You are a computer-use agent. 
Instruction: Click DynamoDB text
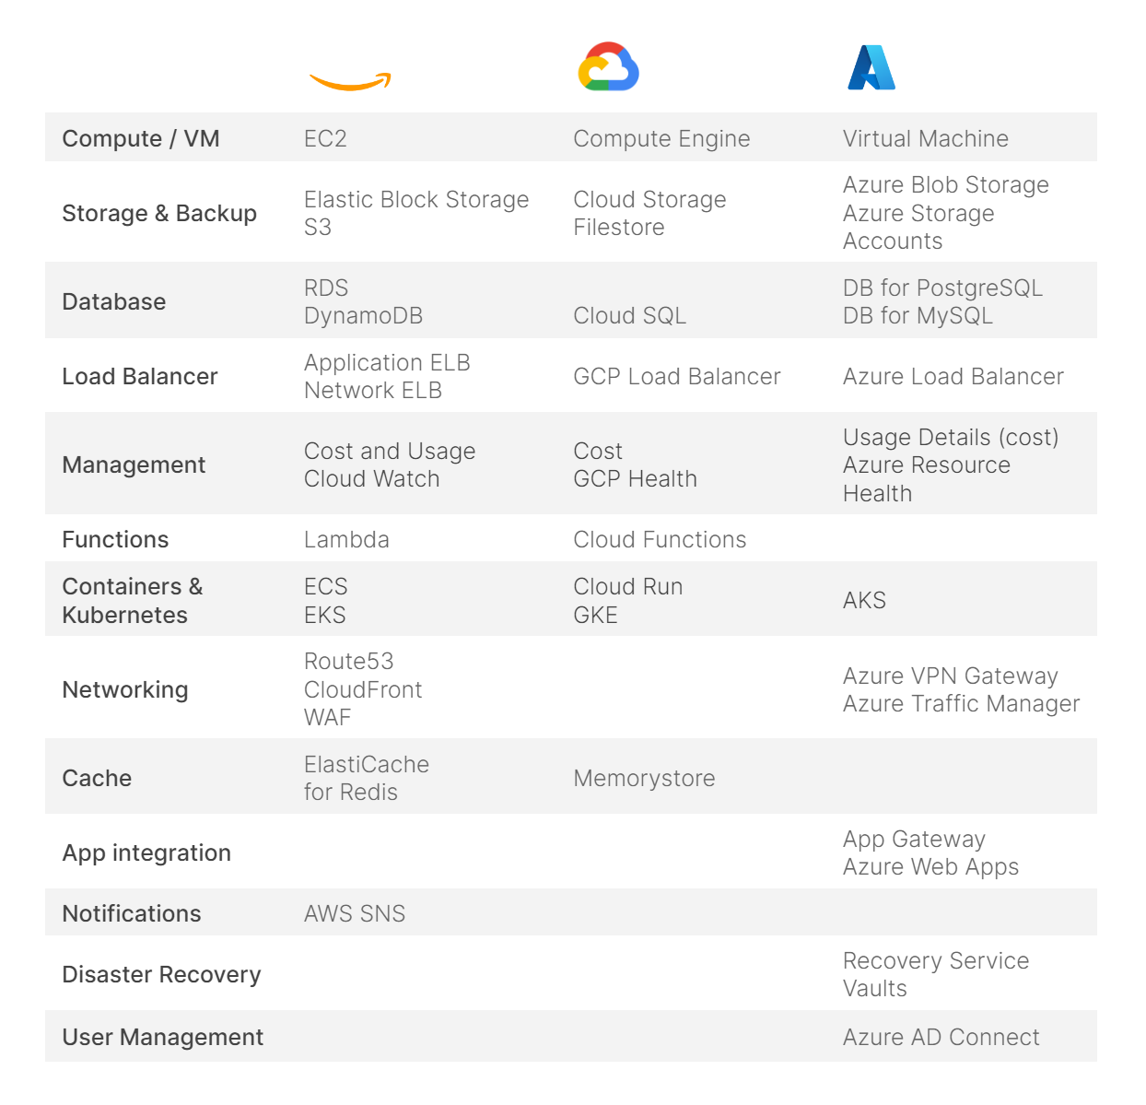tap(363, 315)
